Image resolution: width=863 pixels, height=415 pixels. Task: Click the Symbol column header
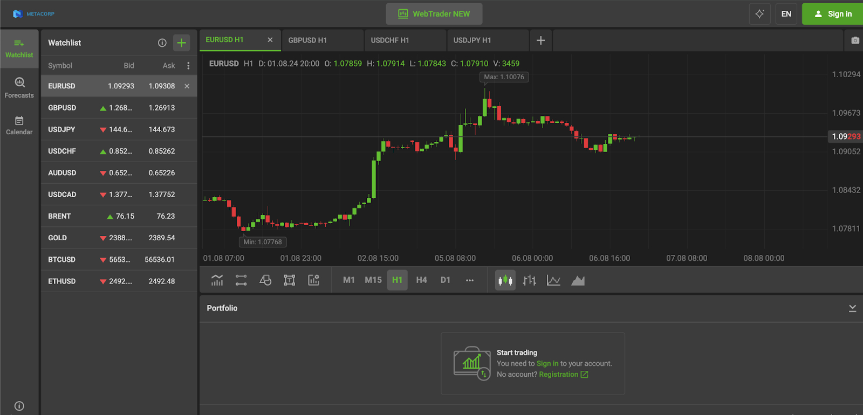click(60, 66)
